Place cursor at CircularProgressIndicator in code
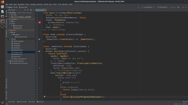The image size is (188, 105). [86, 97]
